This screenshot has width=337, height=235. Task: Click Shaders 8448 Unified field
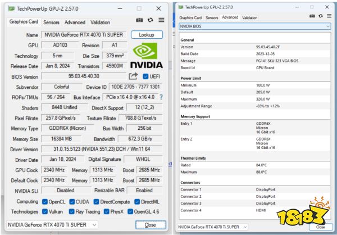coord(65,107)
